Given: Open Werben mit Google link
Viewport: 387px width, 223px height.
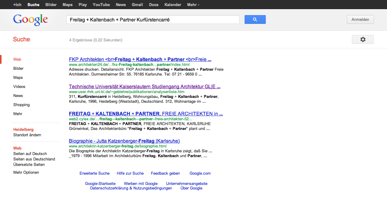Looking at the screenshot, I should [141, 184].
